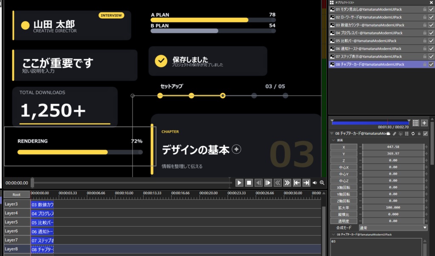
Task: Click the double-left rewind button
Action: click(277, 183)
